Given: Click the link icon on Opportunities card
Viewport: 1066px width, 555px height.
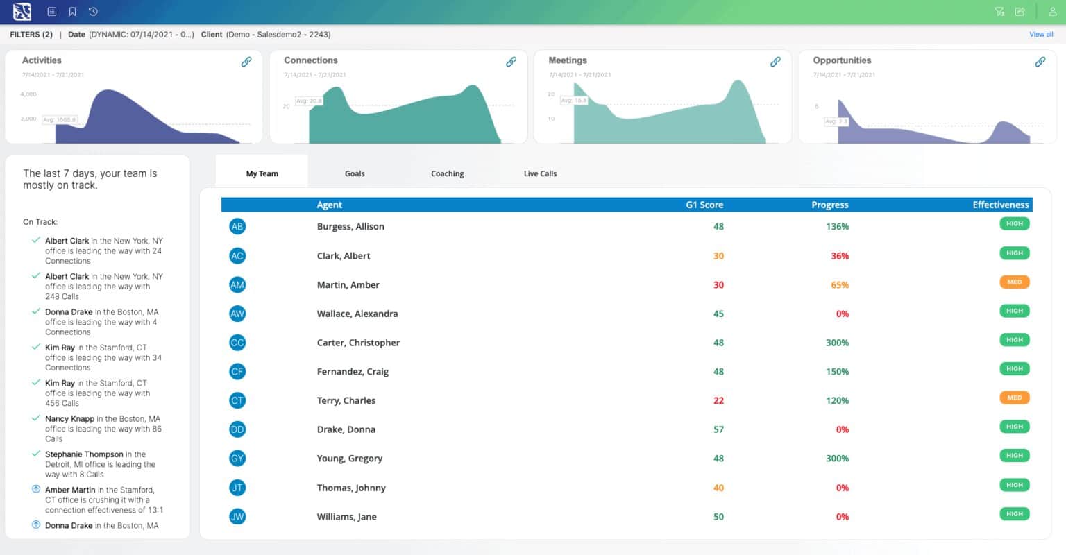Looking at the screenshot, I should click(x=1040, y=62).
